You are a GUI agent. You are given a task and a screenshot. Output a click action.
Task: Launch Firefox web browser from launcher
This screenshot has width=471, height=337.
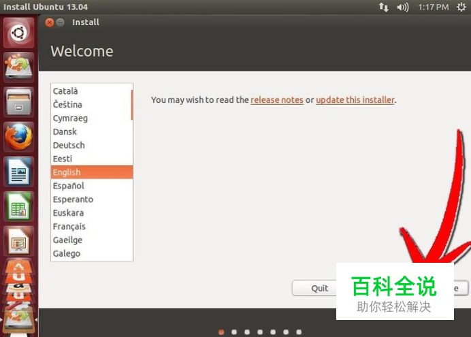(18, 137)
